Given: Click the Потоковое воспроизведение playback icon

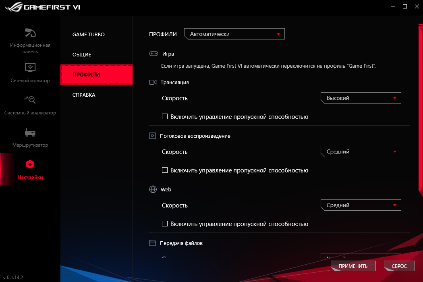Looking at the screenshot, I should [x=152, y=136].
